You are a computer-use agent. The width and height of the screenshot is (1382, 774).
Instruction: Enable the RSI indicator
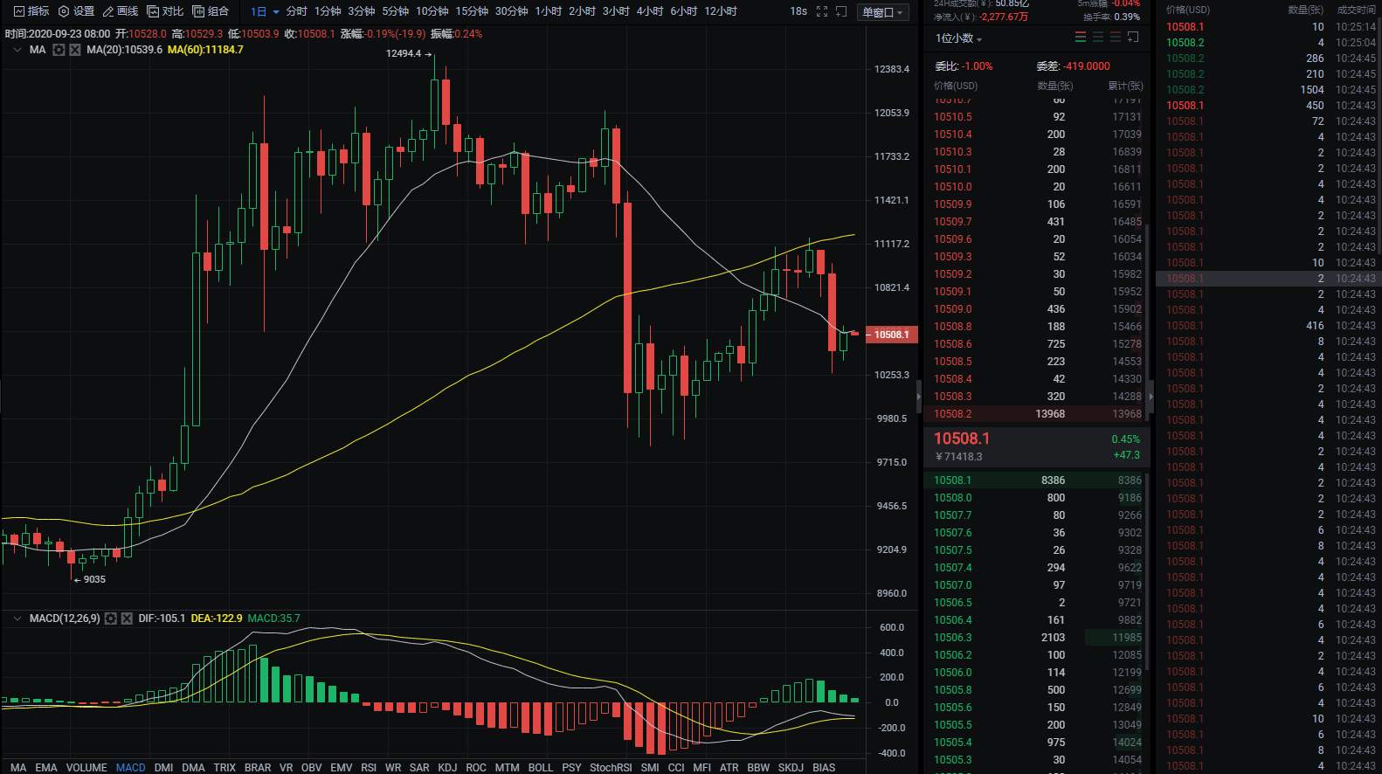click(369, 767)
